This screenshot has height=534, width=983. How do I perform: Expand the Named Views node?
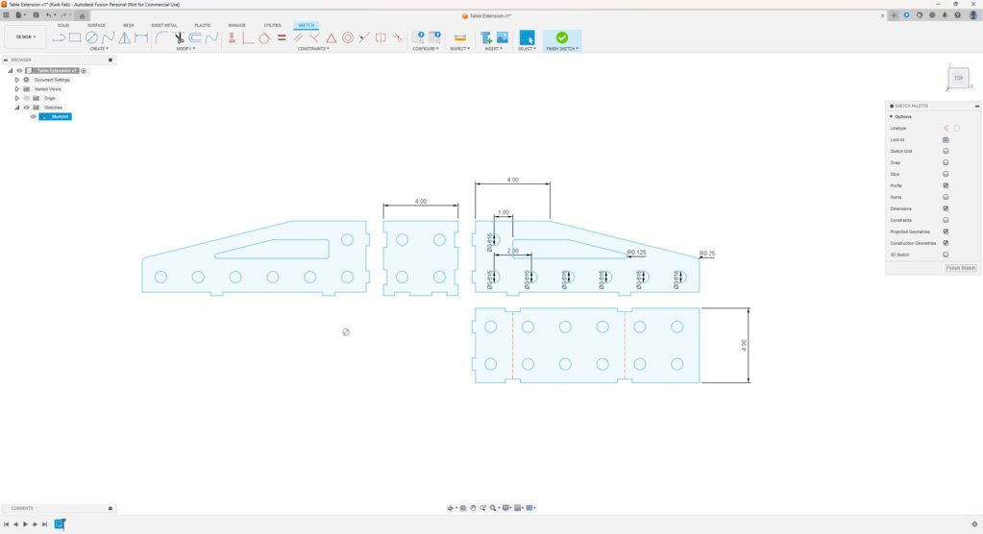click(17, 89)
